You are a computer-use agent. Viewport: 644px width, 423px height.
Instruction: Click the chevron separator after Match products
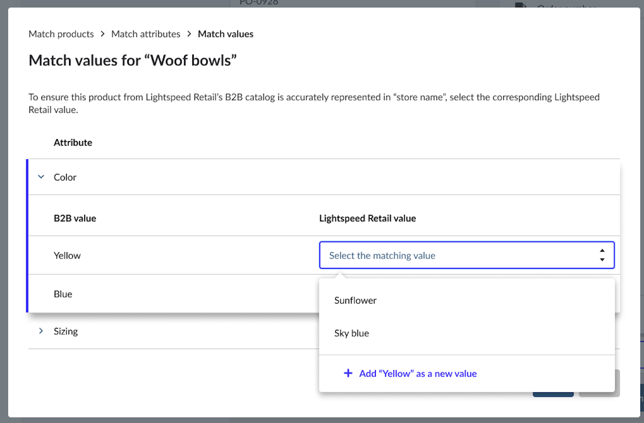(x=103, y=34)
